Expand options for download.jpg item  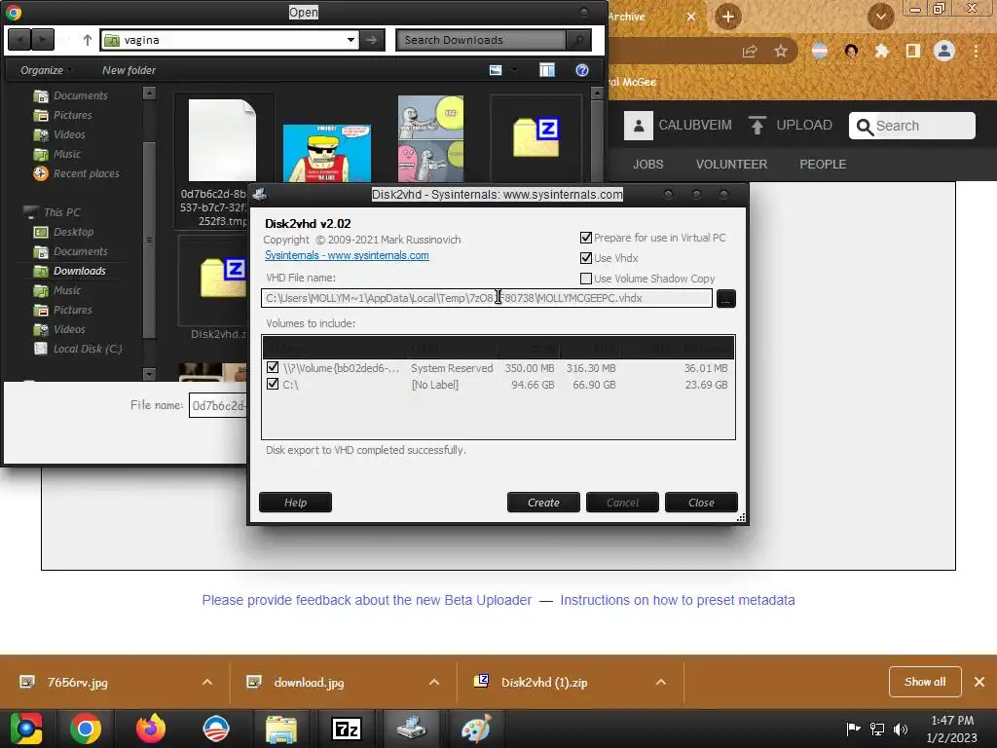[434, 682]
